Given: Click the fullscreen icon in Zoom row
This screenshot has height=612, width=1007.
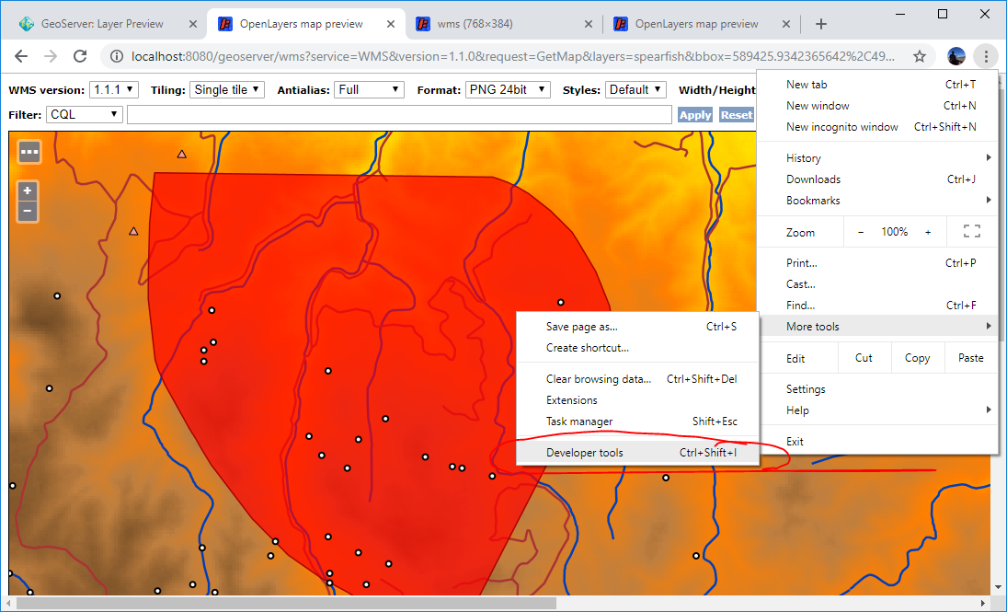Looking at the screenshot, I should (972, 232).
